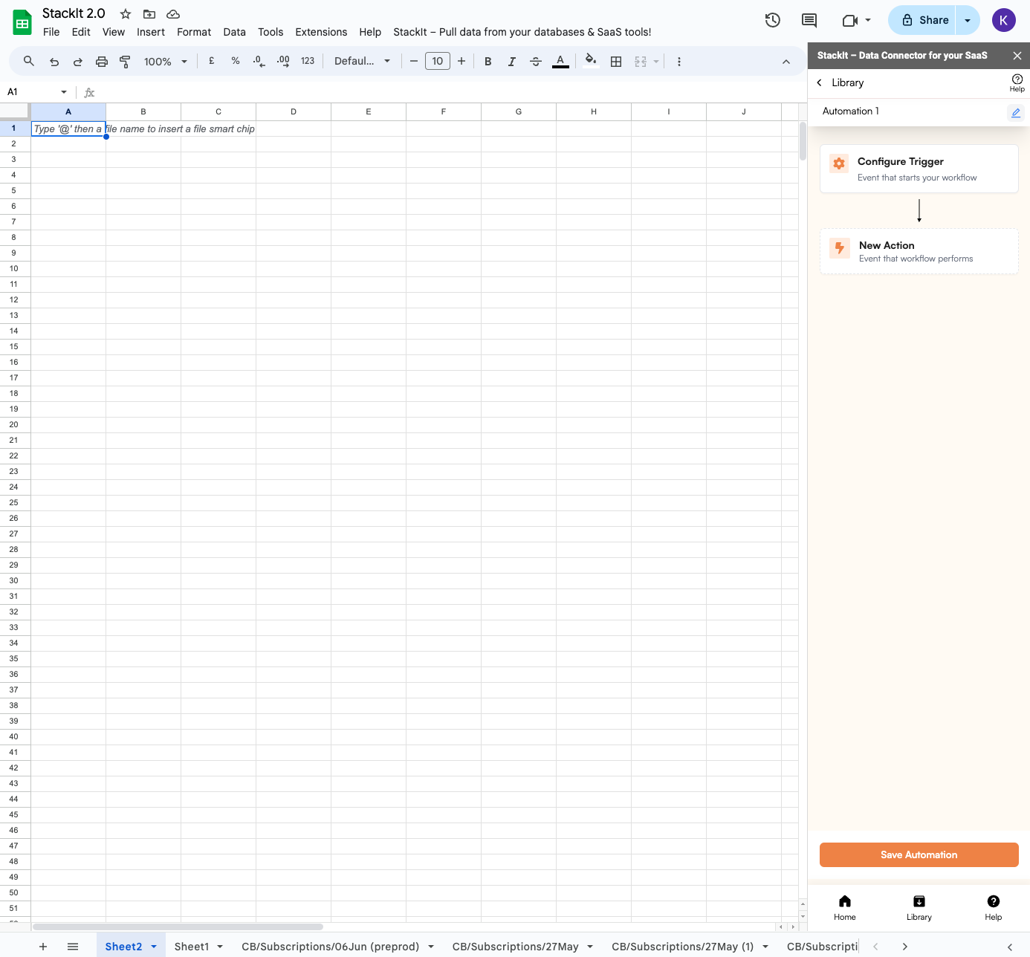1030x957 pixels.
Task: Expand the Share options arrow
Action: [968, 20]
